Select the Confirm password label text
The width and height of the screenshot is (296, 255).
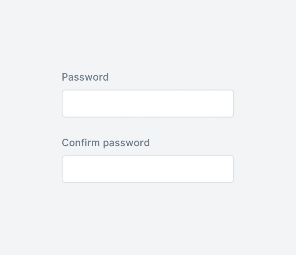pos(106,143)
